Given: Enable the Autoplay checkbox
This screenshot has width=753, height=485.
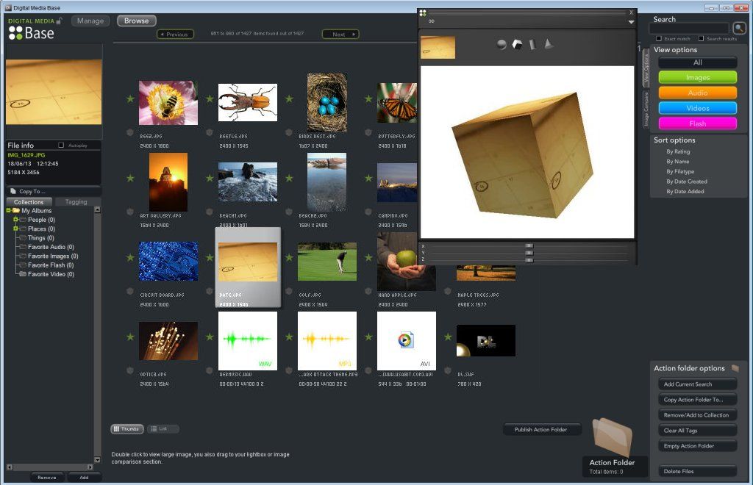Looking at the screenshot, I should [61, 145].
